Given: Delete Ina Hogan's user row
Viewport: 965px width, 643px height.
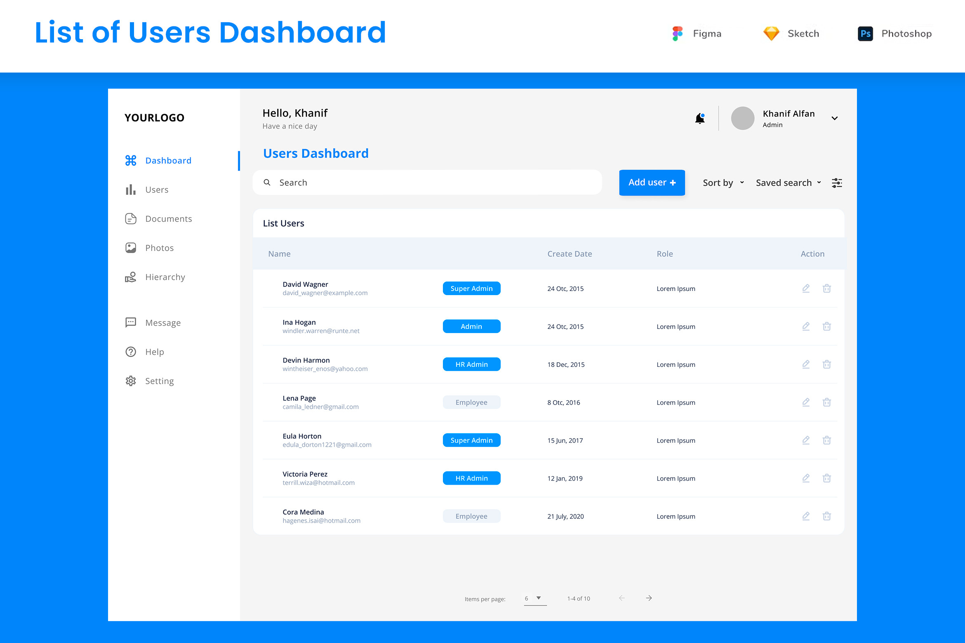Looking at the screenshot, I should (x=826, y=326).
